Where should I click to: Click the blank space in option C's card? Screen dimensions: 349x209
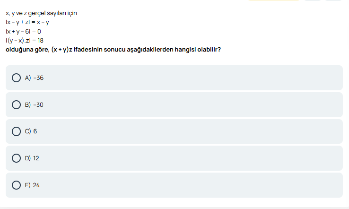pyautogui.click(x=189, y=131)
